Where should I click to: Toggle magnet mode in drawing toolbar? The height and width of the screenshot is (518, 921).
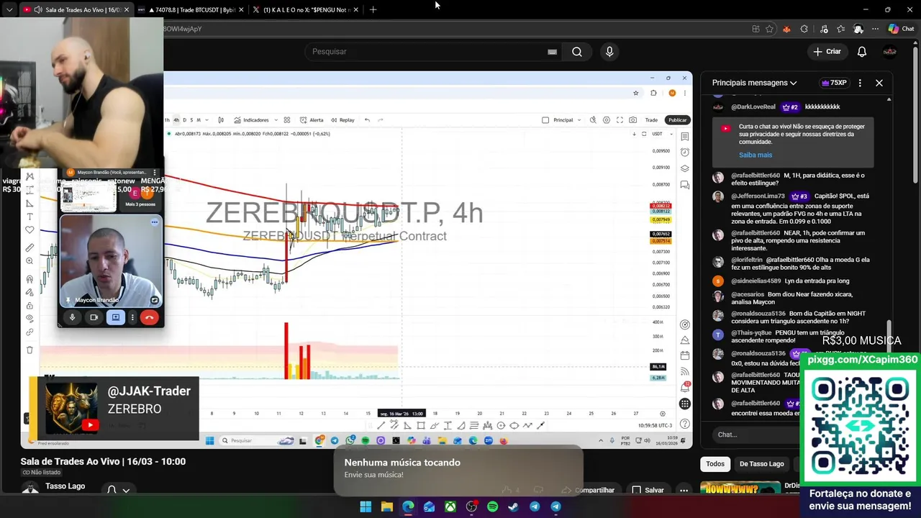tap(30, 279)
